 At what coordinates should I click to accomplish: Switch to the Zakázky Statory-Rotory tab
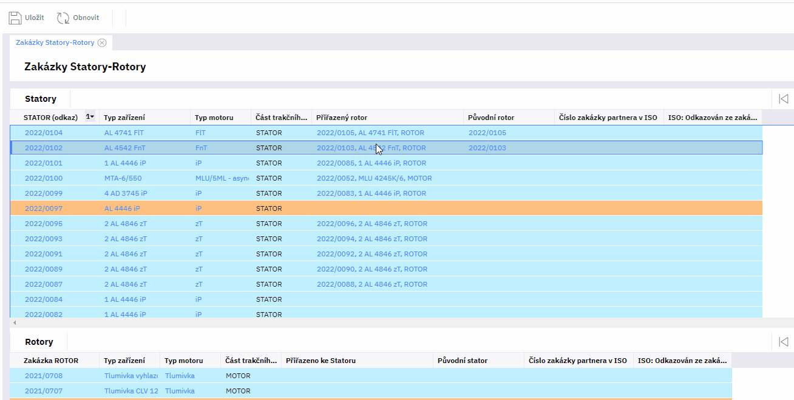coord(55,42)
